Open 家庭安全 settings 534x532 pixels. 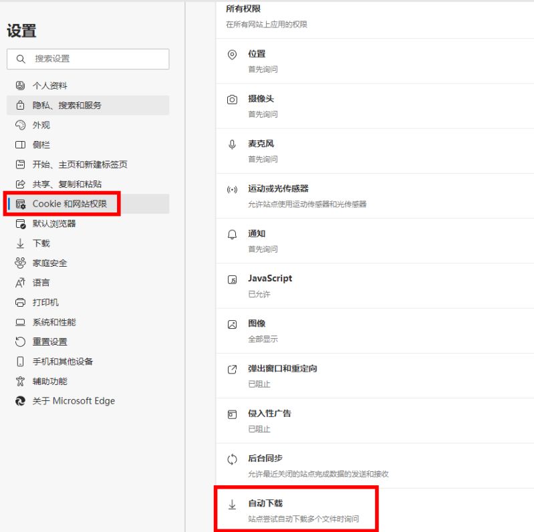88,263
